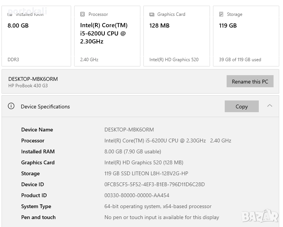Click the Device ID value in specifications

point(154,184)
